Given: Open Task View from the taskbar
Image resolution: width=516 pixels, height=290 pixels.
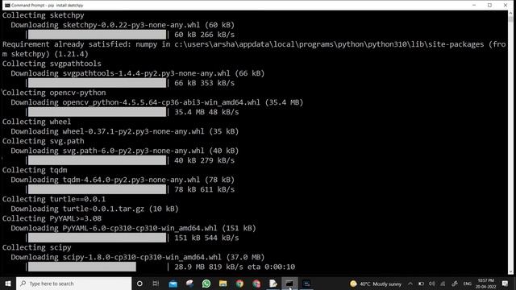Looking at the screenshot, I should click(x=156, y=284).
